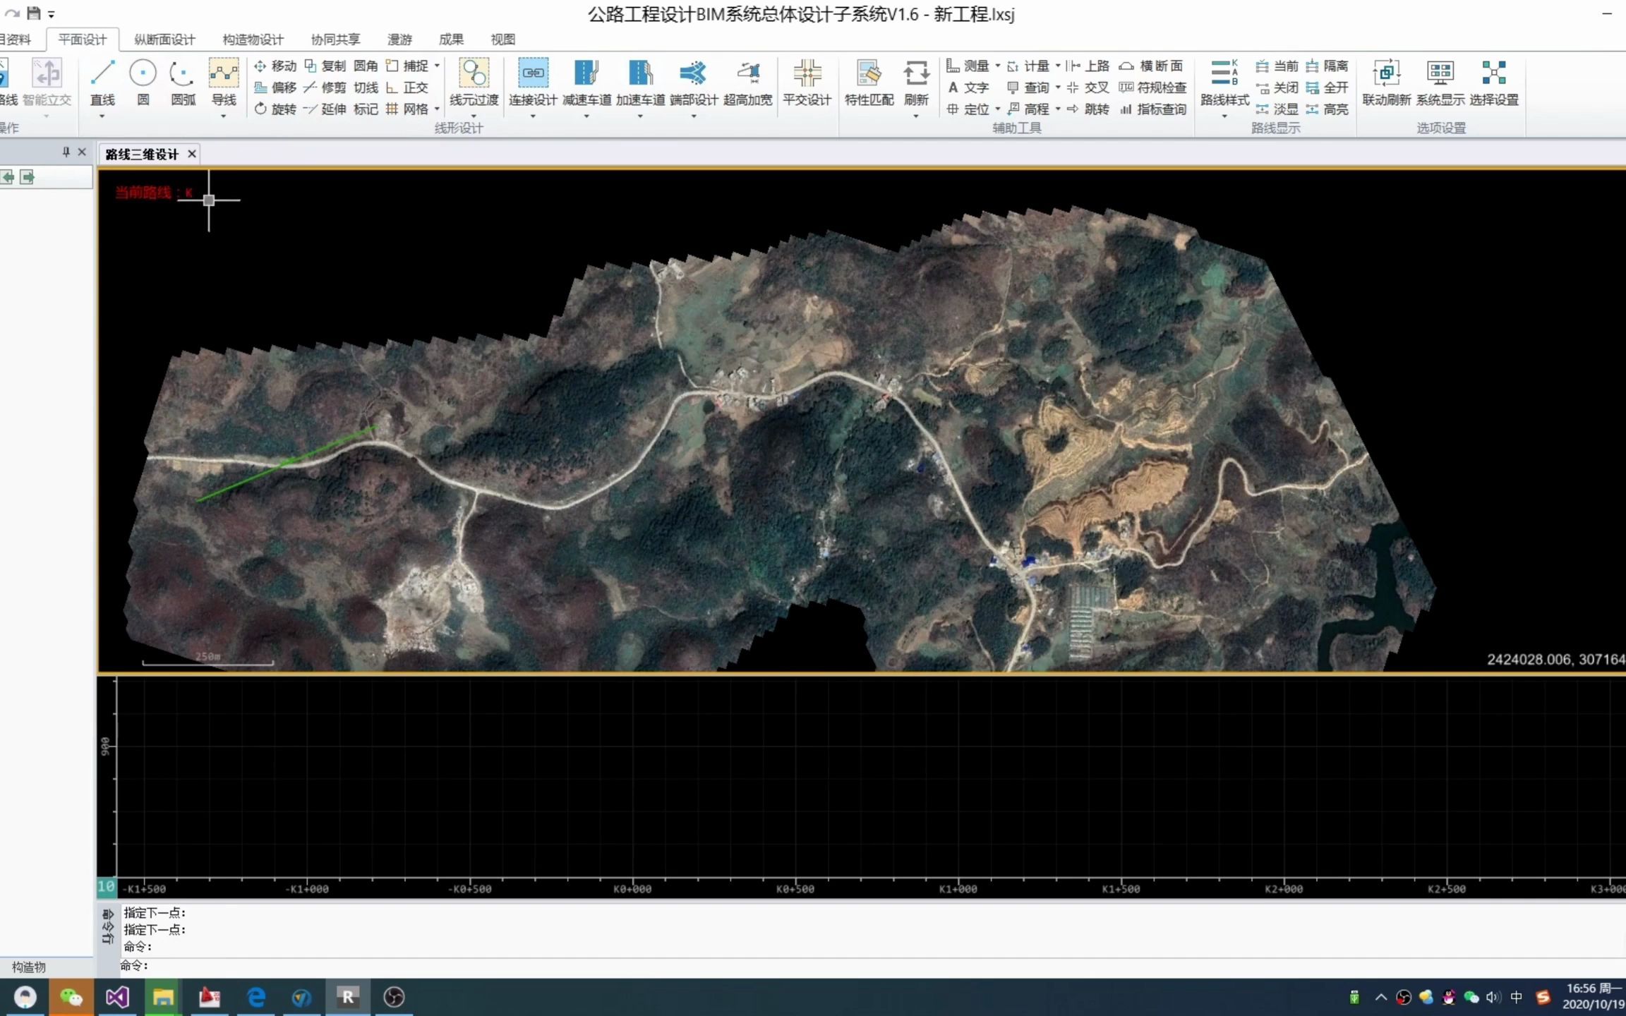Select the 圆弧 arc tool
The width and height of the screenshot is (1626, 1016).
(x=181, y=80)
